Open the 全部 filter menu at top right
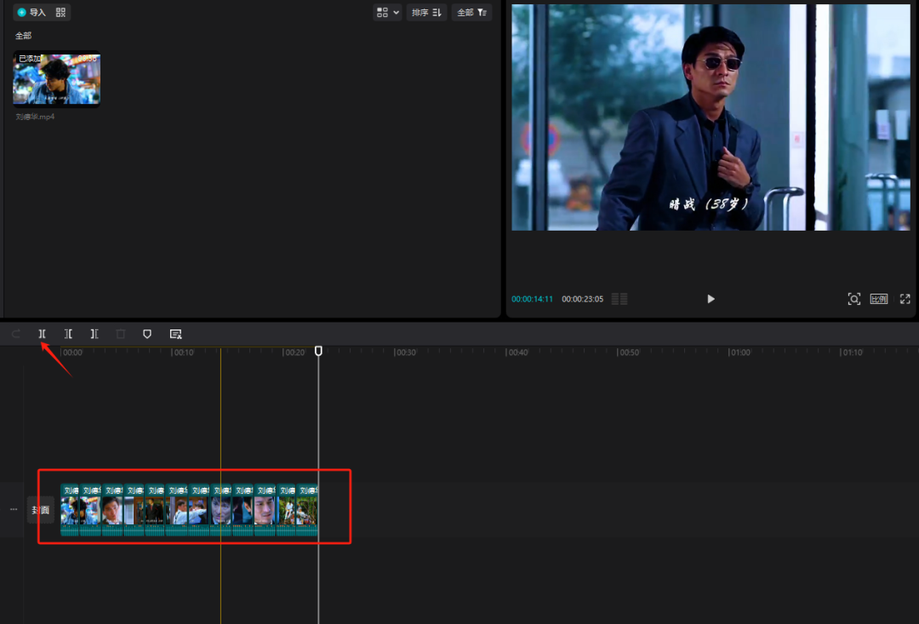919x624 pixels. click(471, 12)
